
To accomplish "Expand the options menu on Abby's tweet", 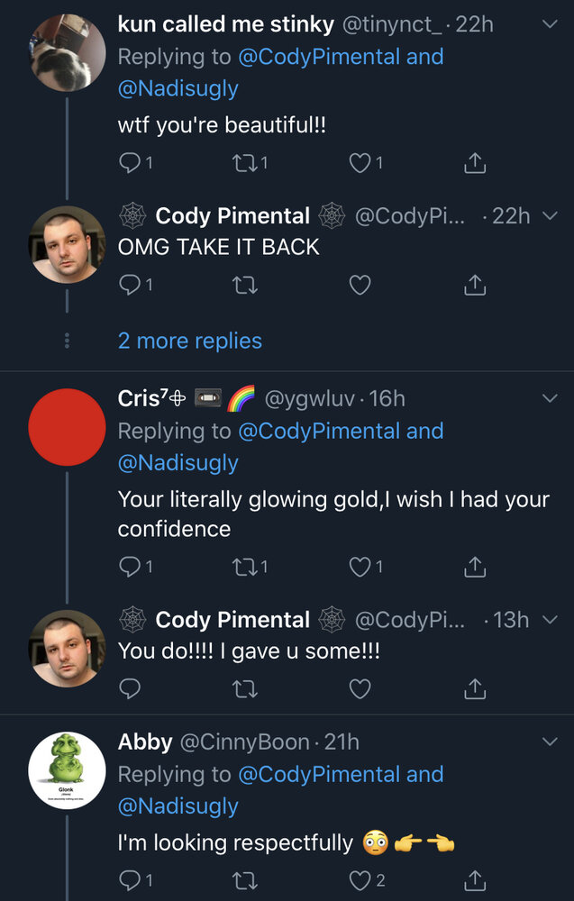I will [550, 742].
